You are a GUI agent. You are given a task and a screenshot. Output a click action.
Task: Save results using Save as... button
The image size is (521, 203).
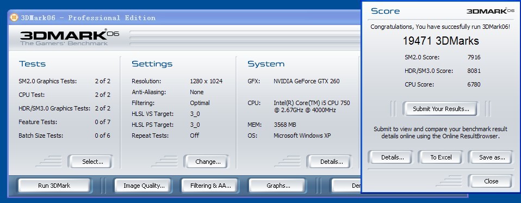(491, 157)
